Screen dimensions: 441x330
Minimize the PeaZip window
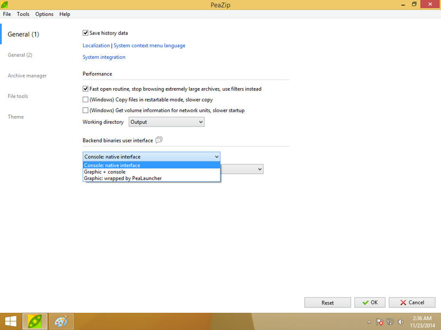(x=403, y=4)
